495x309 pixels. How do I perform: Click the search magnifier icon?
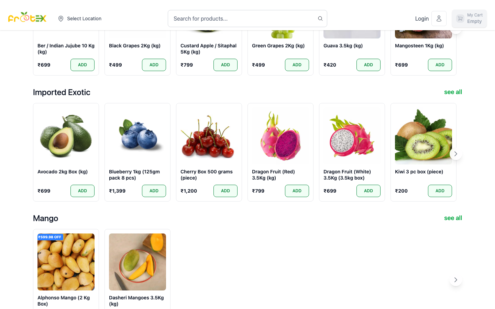(x=320, y=19)
